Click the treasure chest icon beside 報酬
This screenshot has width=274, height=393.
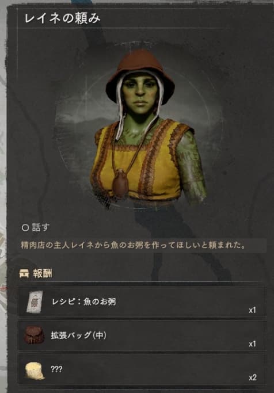(x=24, y=273)
